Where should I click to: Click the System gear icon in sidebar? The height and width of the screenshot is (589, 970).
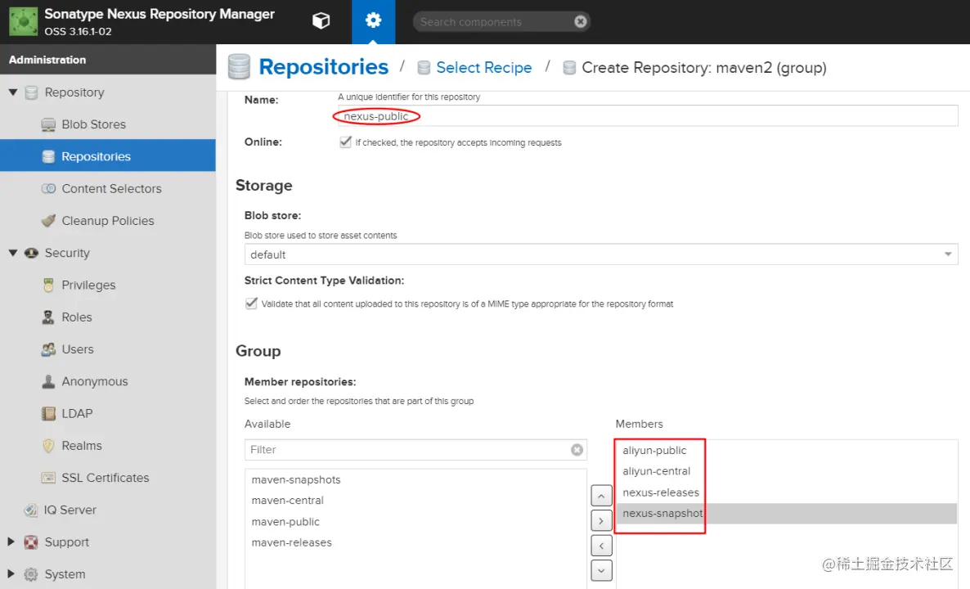coord(31,574)
